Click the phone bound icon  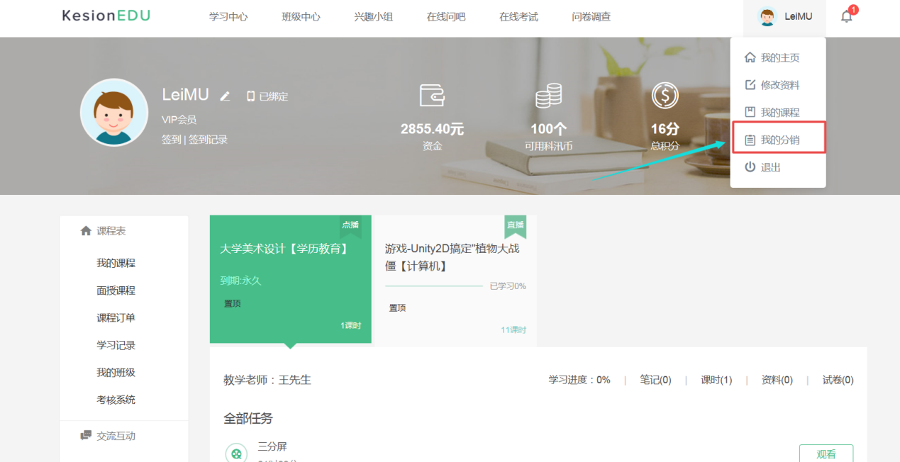250,96
